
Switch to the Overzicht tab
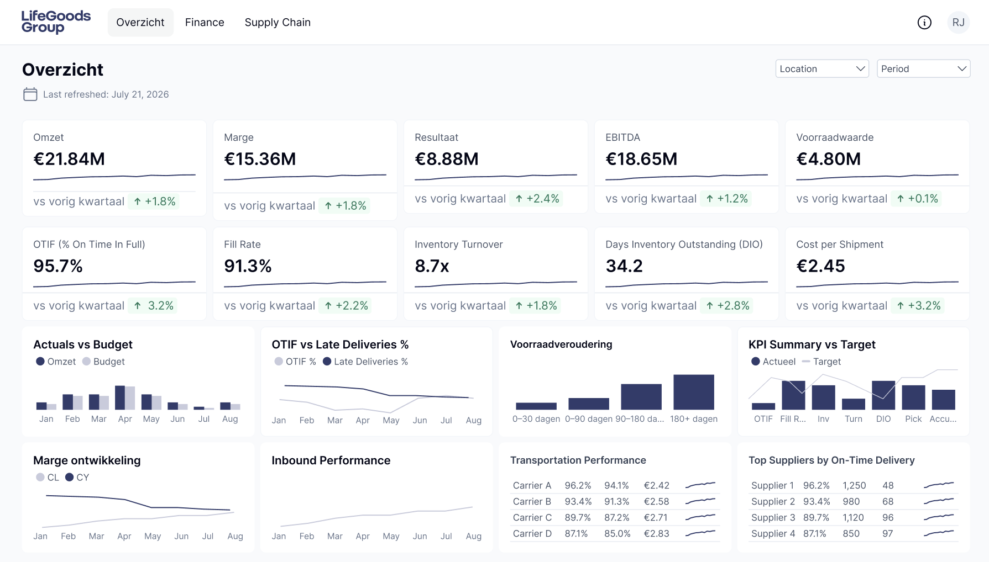[140, 23]
